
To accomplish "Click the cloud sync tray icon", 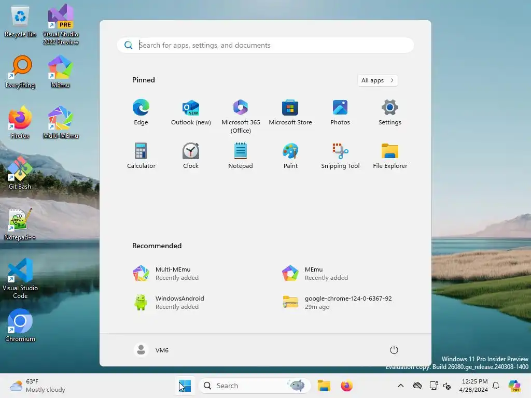I will 417,386.
